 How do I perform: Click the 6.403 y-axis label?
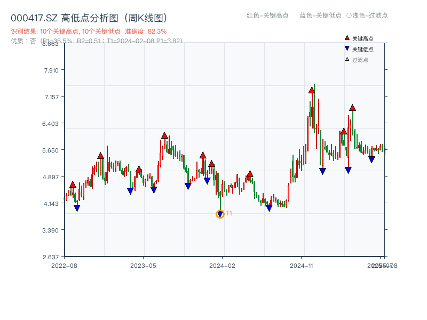pyautogui.click(x=50, y=124)
